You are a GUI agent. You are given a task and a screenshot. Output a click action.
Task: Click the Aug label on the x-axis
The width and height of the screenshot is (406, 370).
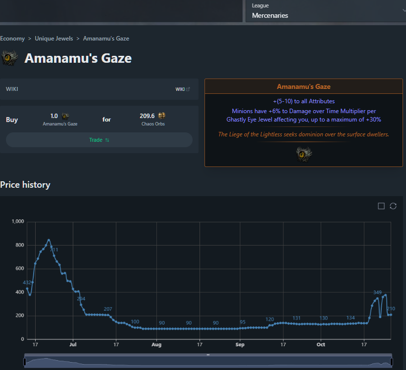coord(156,344)
